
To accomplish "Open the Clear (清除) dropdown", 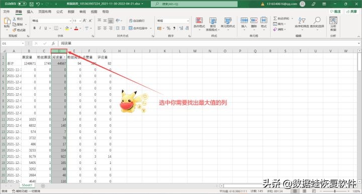I will pyautogui.click(x=280, y=30).
